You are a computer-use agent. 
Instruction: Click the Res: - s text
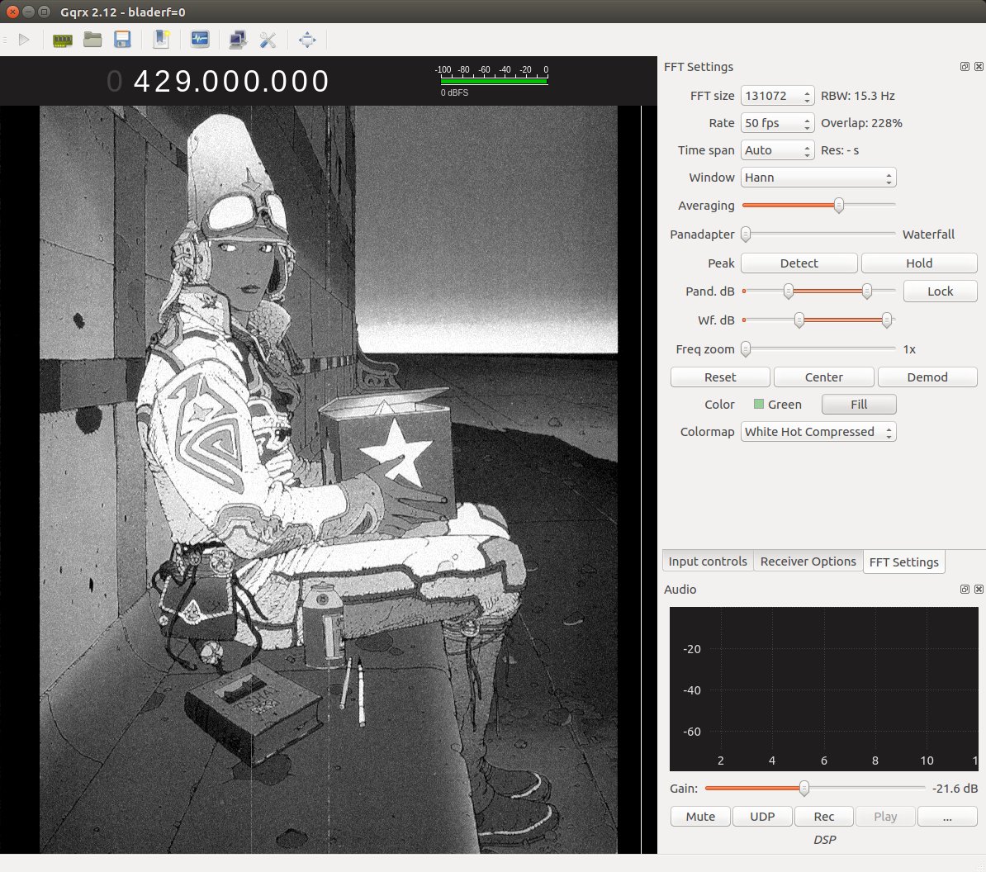pos(840,150)
